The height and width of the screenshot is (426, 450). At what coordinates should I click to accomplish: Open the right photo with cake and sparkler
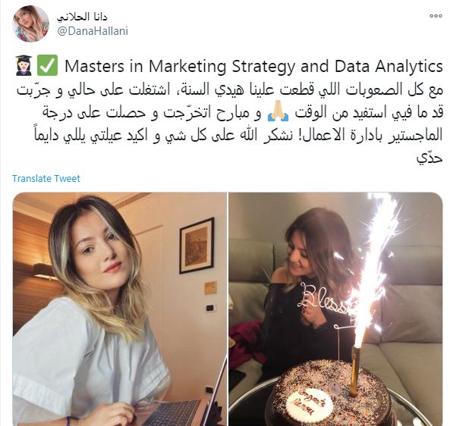click(335, 309)
